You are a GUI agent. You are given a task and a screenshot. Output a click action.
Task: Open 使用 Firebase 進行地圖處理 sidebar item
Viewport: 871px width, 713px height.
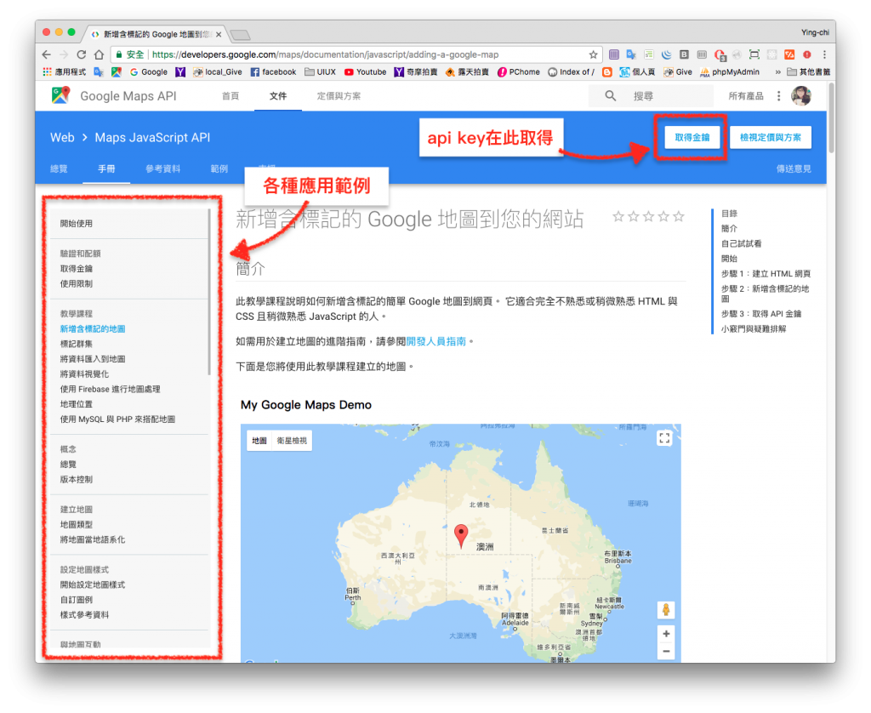[110, 389]
